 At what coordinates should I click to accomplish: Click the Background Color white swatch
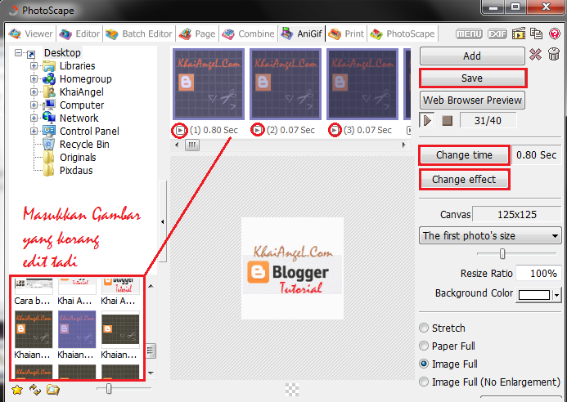(534, 295)
